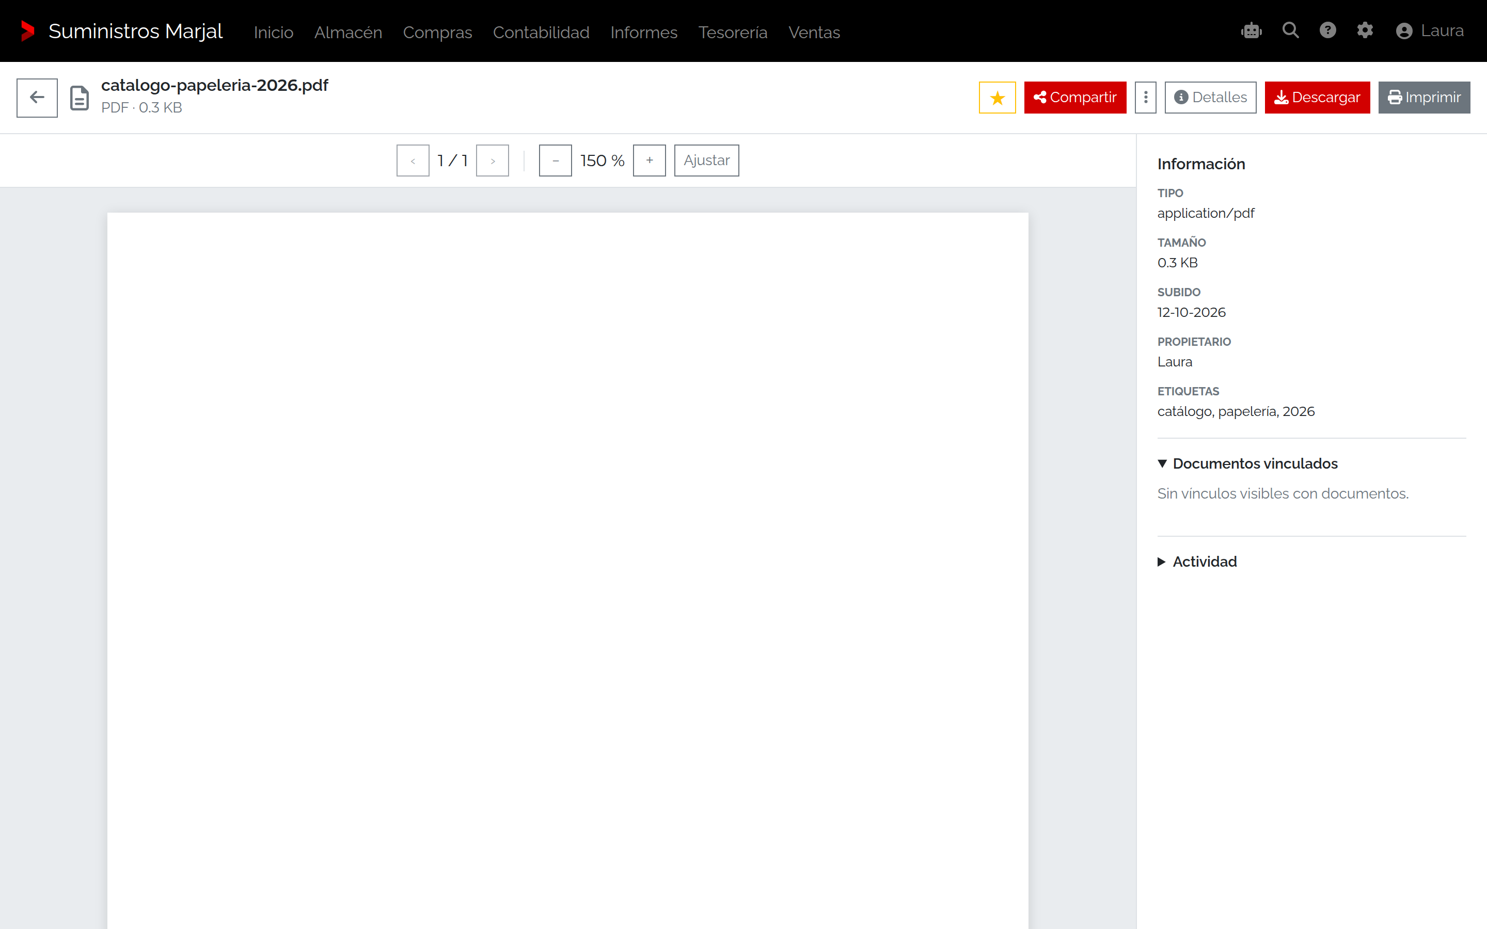Open the settings gear icon
Image resolution: width=1487 pixels, height=929 pixels.
[1365, 31]
